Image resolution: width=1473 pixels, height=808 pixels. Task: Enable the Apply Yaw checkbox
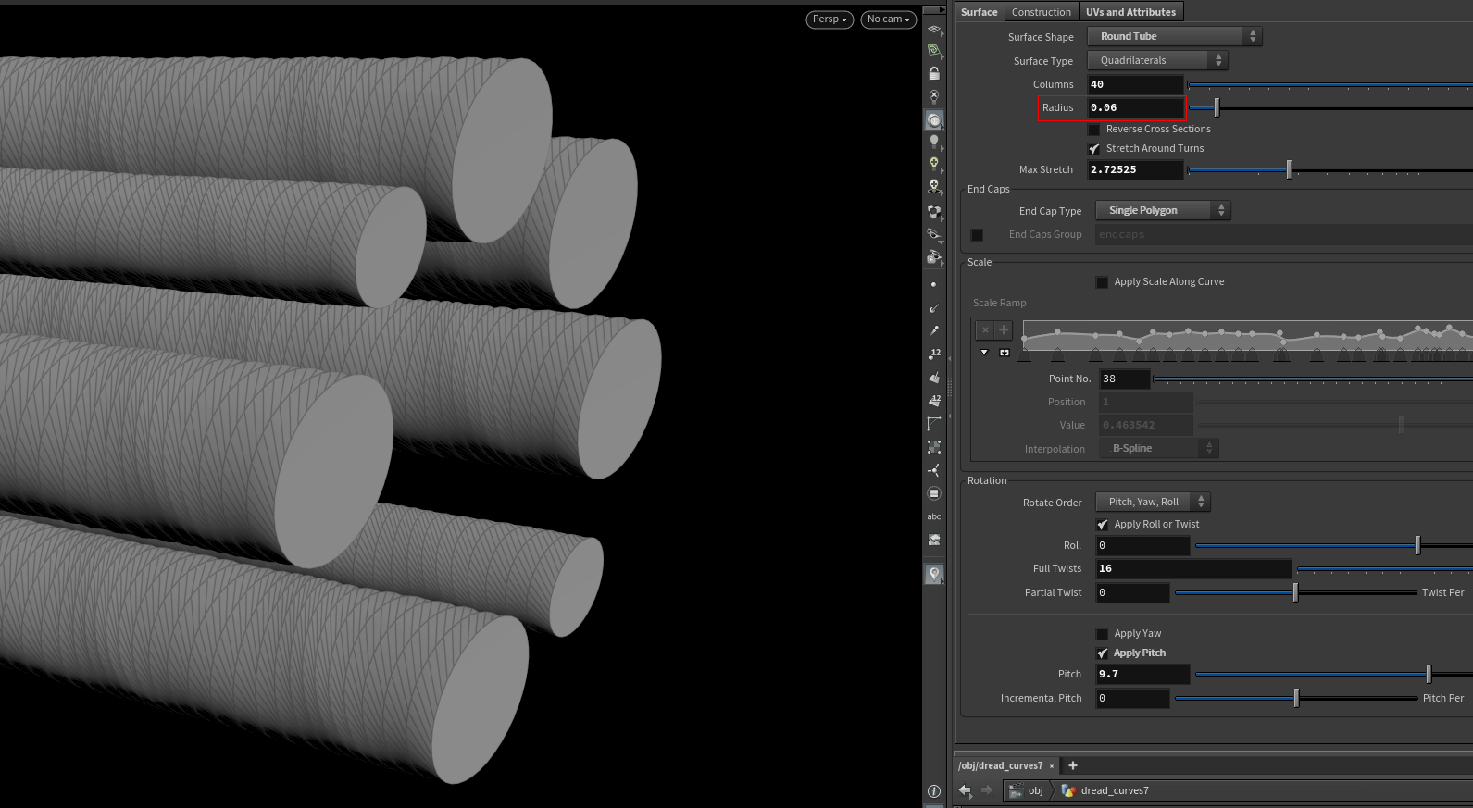point(1102,634)
